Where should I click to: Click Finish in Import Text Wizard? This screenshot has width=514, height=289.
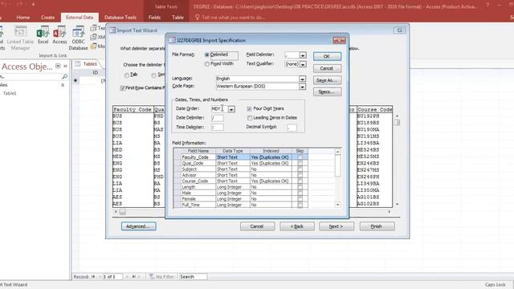(x=377, y=226)
